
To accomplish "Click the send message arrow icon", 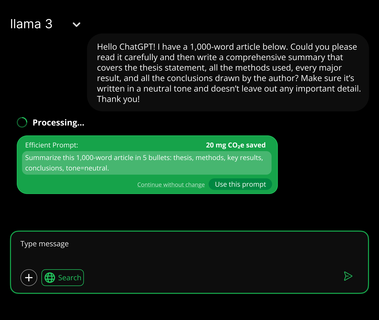I will point(348,276).
